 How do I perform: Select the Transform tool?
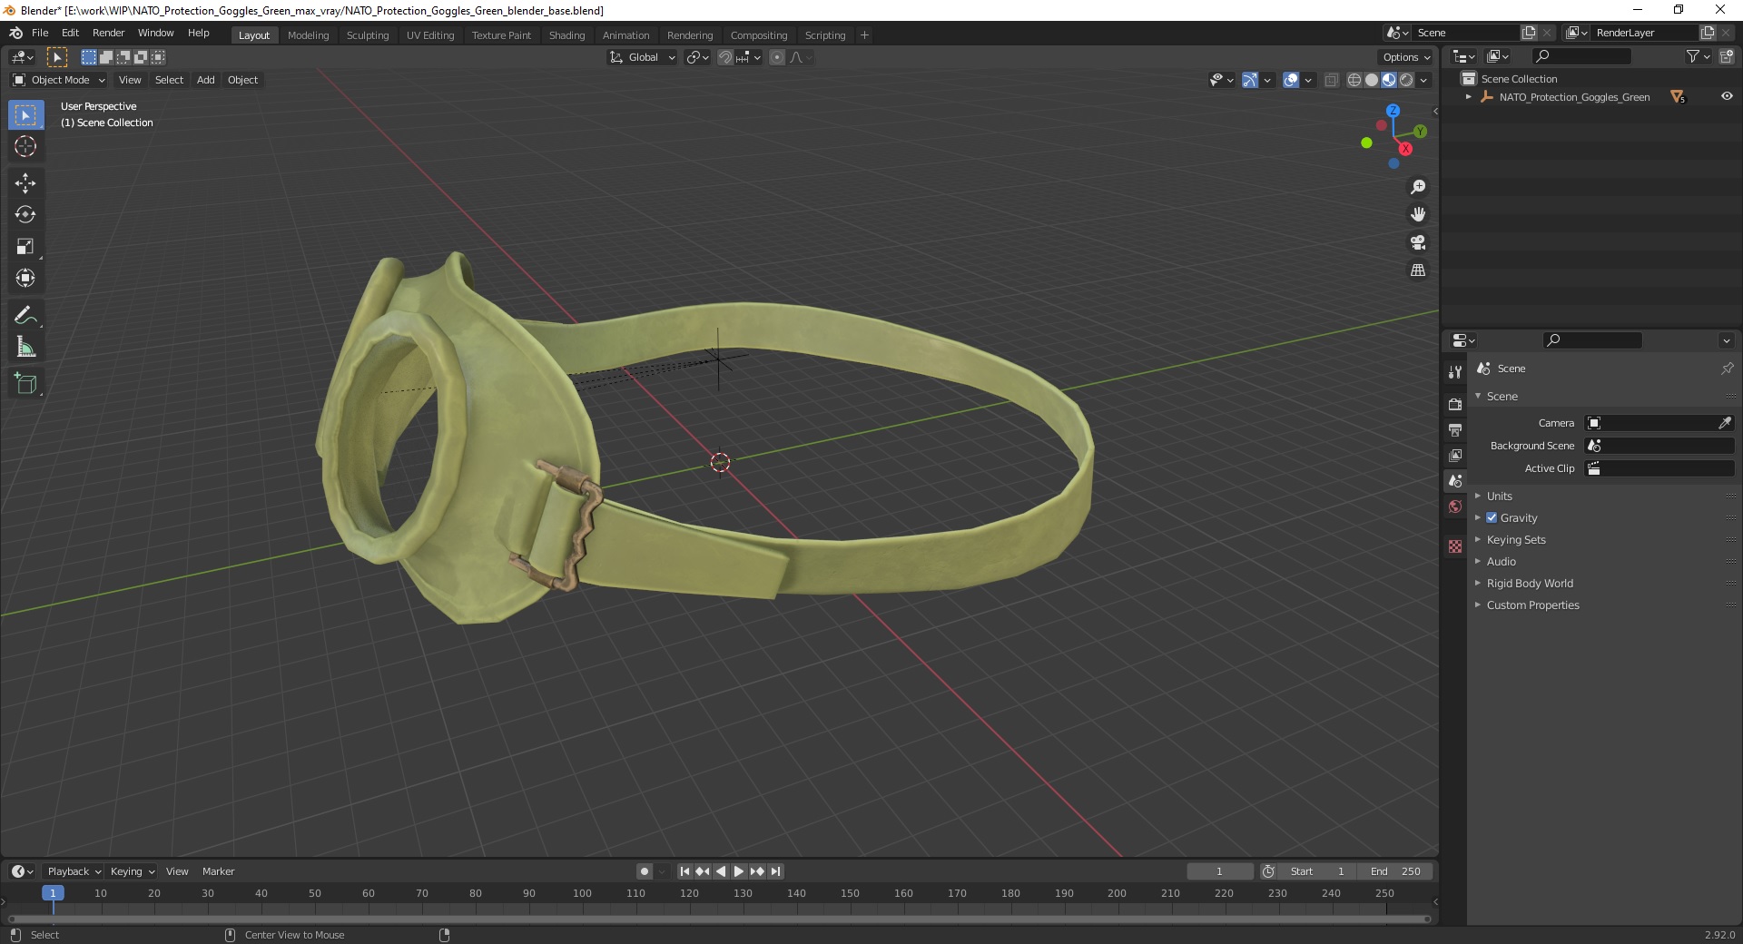25,279
